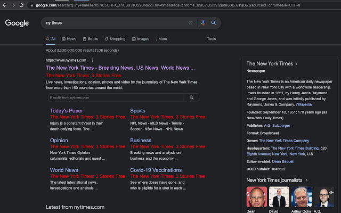Open The New York Times Building link
Viewport: 341px width, 213px height.
(295, 148)
